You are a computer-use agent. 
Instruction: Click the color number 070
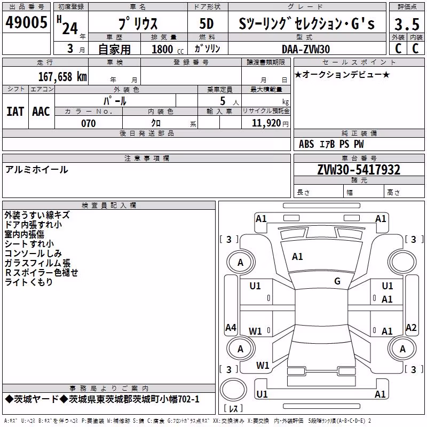click(89, 123)
